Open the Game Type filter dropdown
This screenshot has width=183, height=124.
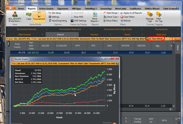[111, 17]
